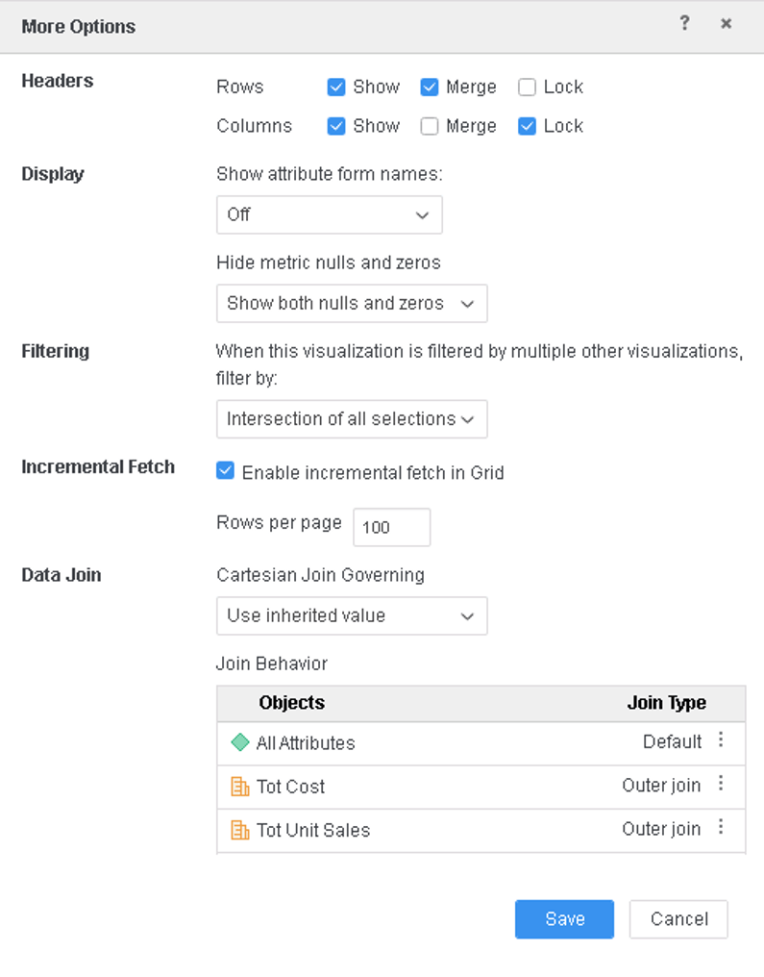764x977 pixels.
Task: Expand the hide metric nulls and zeros dropdown
Action: (x=352, y=304)
